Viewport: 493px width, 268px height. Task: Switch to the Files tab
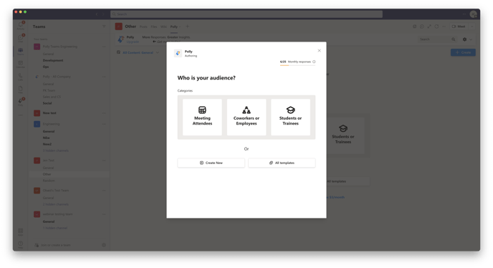(154, 27)
